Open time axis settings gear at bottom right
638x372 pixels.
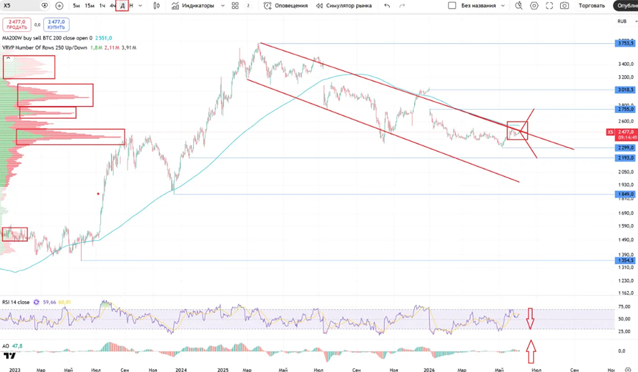[x=628, y=369]
